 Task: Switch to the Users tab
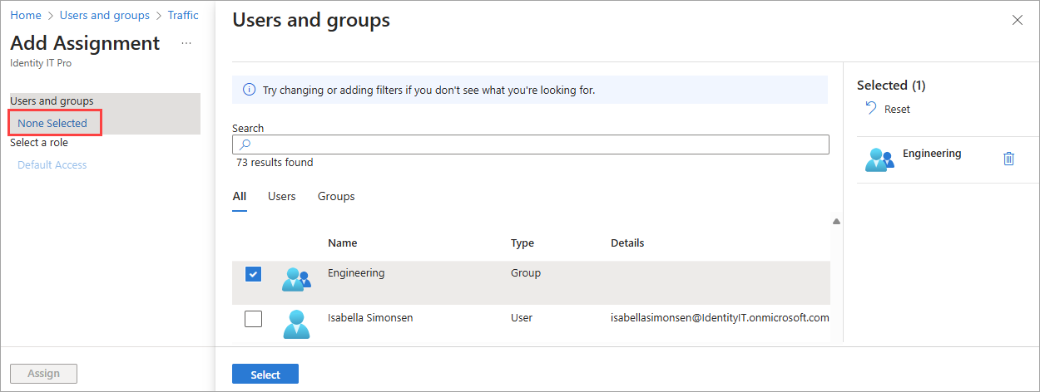coord(282,197)
